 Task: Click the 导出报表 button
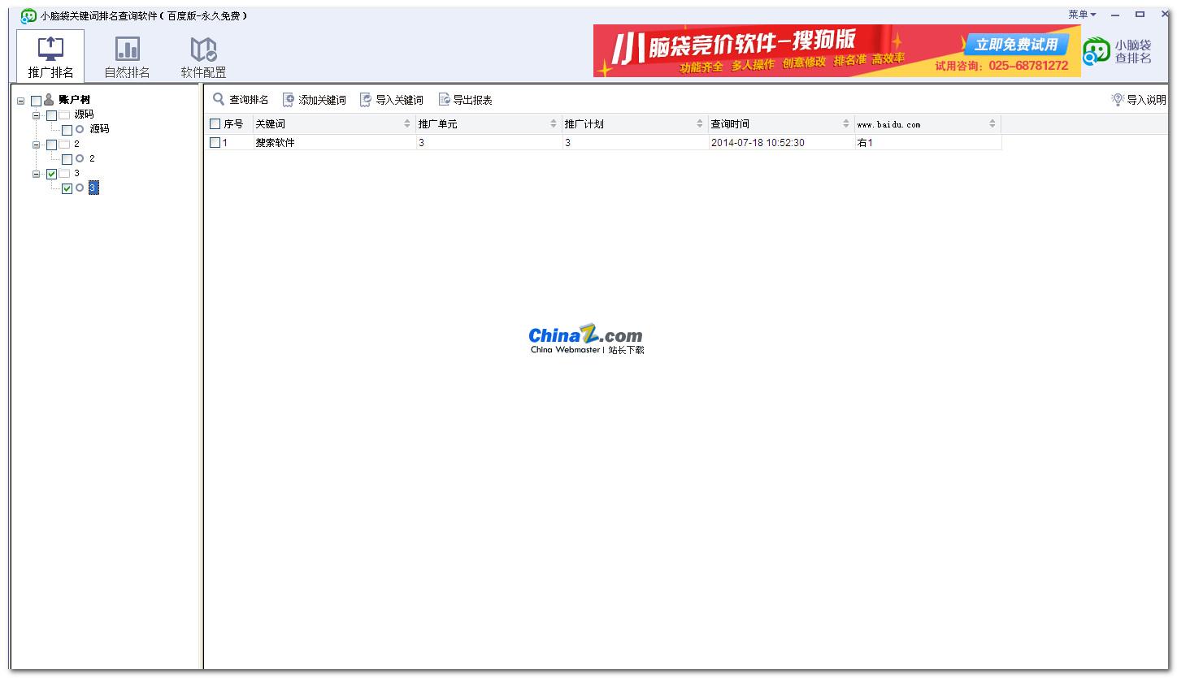(x=465, y=100)
